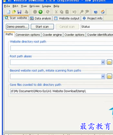
Task: Click the Save files crawled to disk directory path field
Action: 62,91
